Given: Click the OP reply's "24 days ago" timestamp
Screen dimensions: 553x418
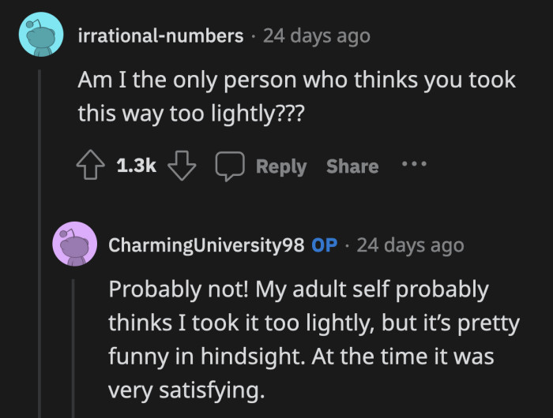Looking at the screenshot, I should click(x=410, y=244).
